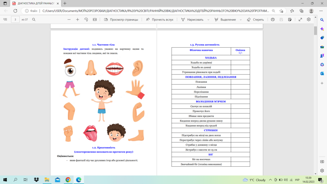Close the ДІАГНОСТИКА tab
The width and height of the screenshot is (327, 184).
pyautogui.click(x=58, y=3)
